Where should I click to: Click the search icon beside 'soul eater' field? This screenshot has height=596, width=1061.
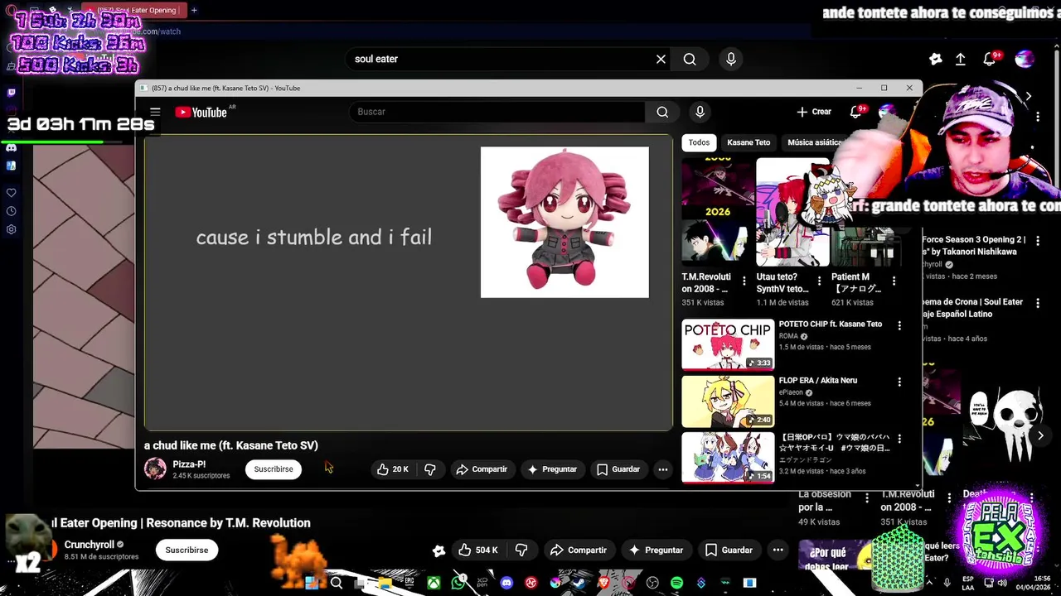click(690, 59)
